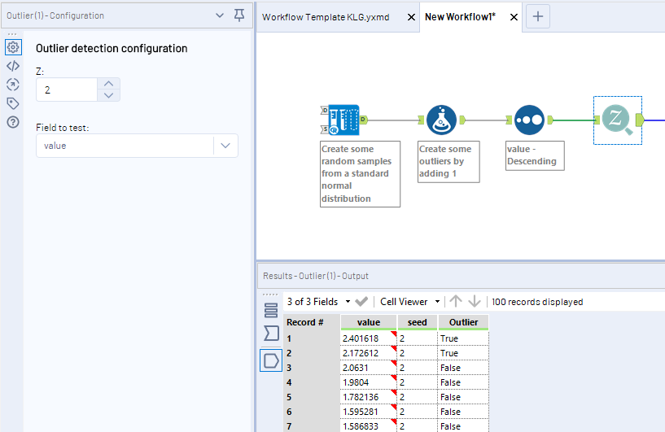Close the Workflow Template KLG.yxmd tab
The height and width of the screenshot is (432, 665).
(411, 17)
